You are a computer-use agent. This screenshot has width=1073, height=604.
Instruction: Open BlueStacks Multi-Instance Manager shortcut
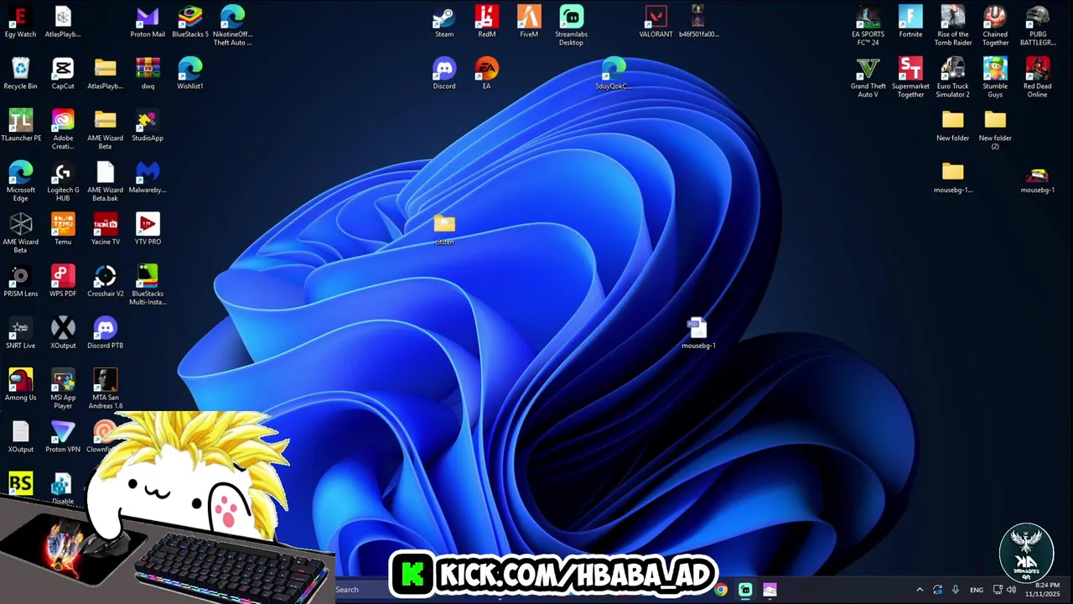148,284
